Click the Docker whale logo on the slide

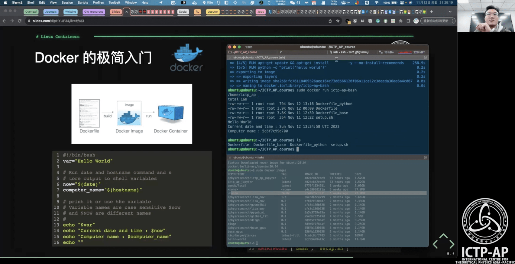pos(186,58)
